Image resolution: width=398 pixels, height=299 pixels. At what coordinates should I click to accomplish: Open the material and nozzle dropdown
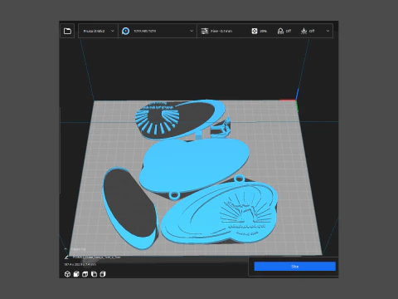[158, 31]
